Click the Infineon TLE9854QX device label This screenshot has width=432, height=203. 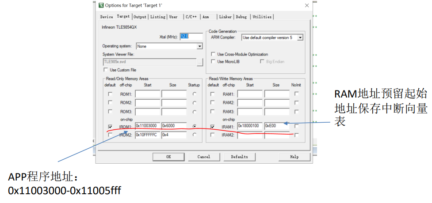click(119, 27)
